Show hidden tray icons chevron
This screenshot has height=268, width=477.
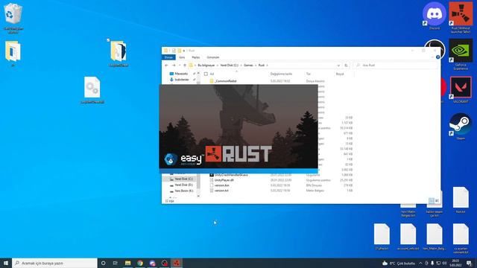click(420, 263)
